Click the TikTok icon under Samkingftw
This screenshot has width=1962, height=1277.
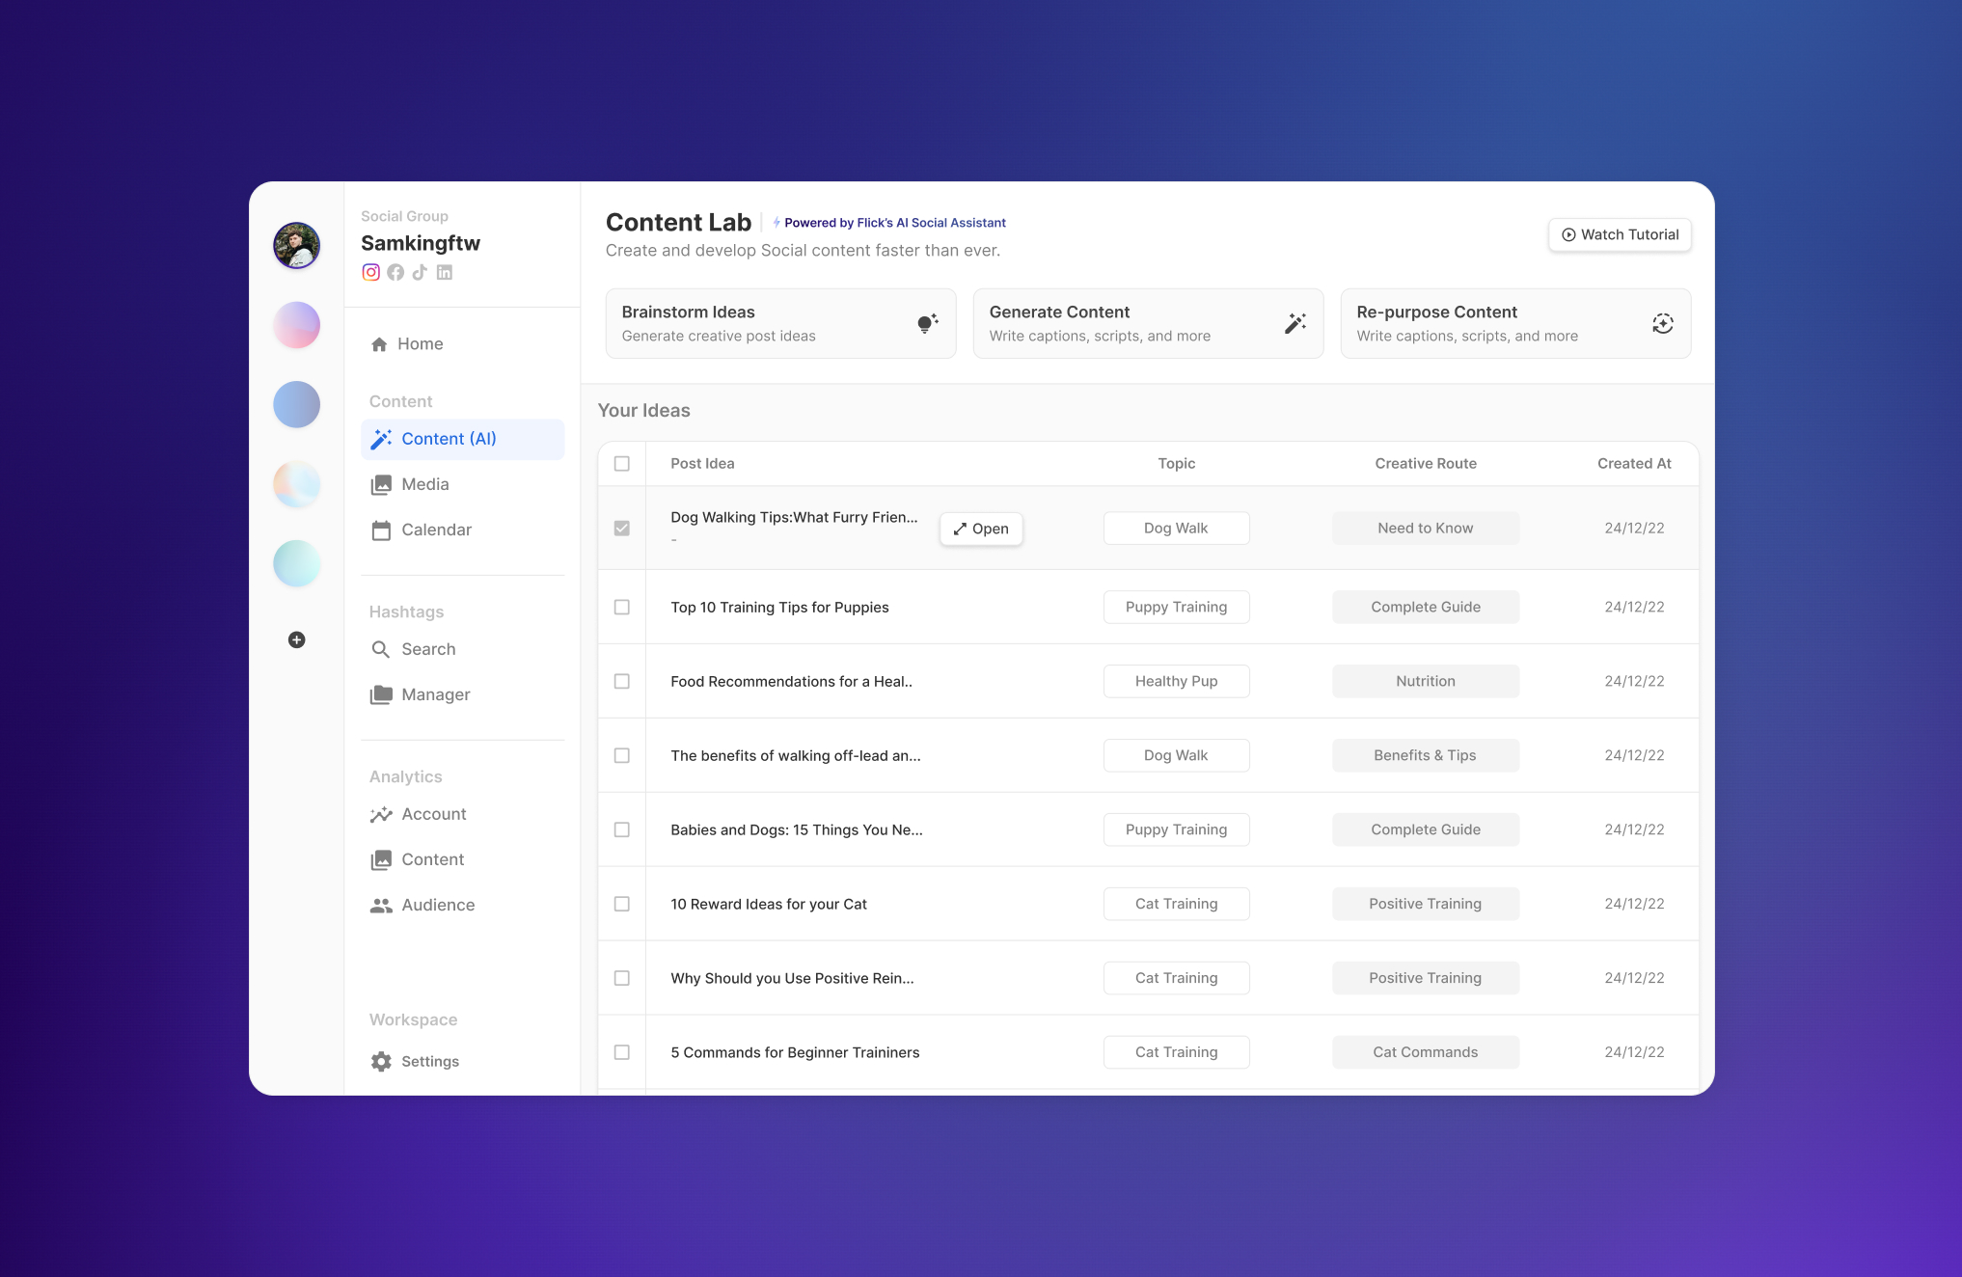point(420,272)
